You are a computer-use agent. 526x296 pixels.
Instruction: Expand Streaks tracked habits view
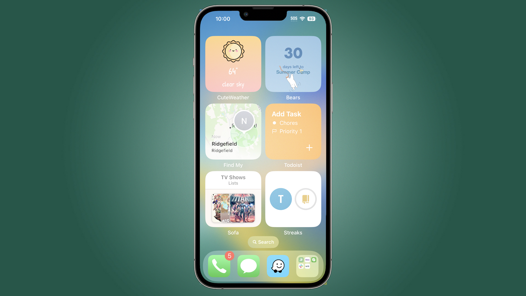click(x=293, y=199)
